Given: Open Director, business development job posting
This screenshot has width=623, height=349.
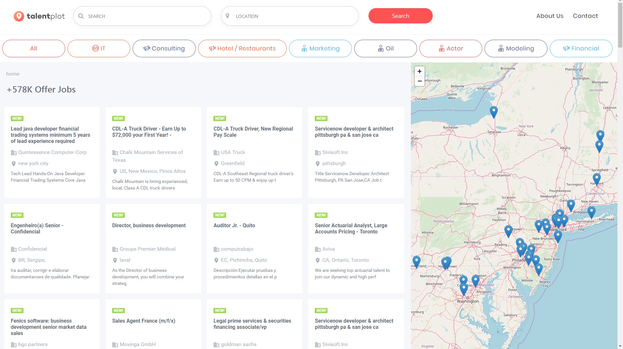Looking at the screenshot, I should pyautogui.click(x=149, y=225).
